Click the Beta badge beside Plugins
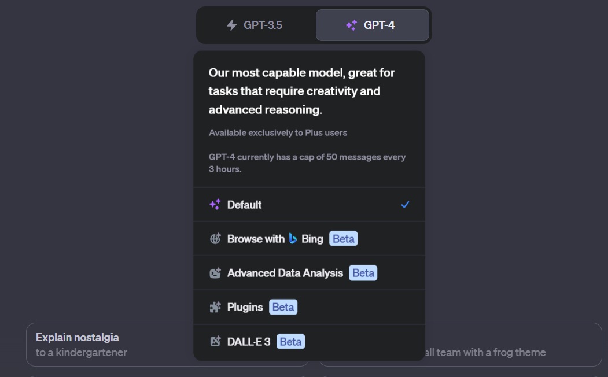608x377 pixels. [283, 307]
